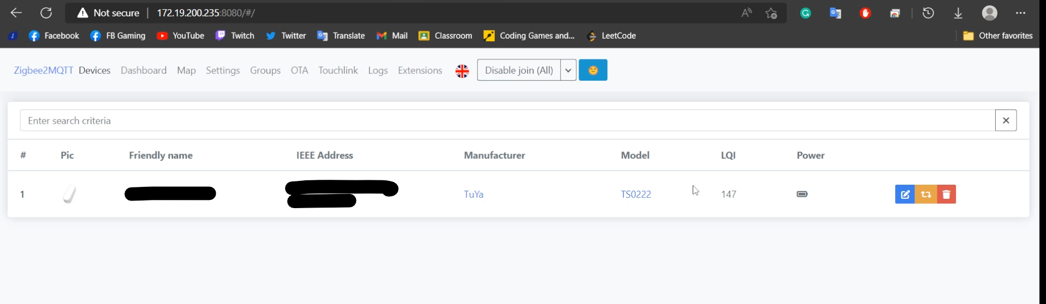Open the TS0222 model link
Screen dimensions: 1046x304
[x=636, y=194]
